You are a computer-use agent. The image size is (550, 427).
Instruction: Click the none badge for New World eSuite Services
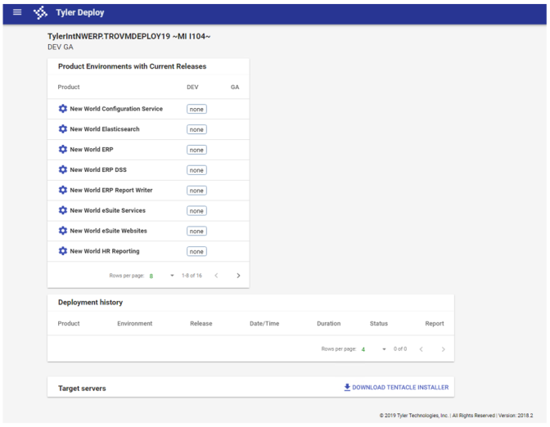point(196,211)
